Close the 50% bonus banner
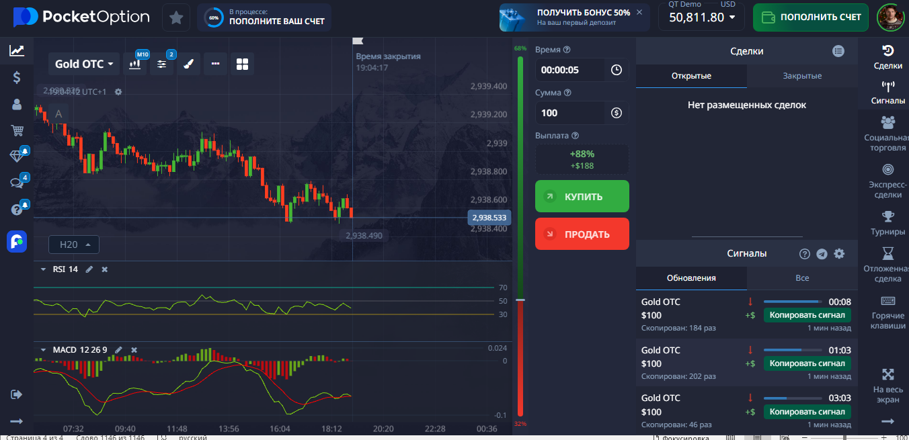This screenshot has width=909, height=440. (x=639, y=12)
